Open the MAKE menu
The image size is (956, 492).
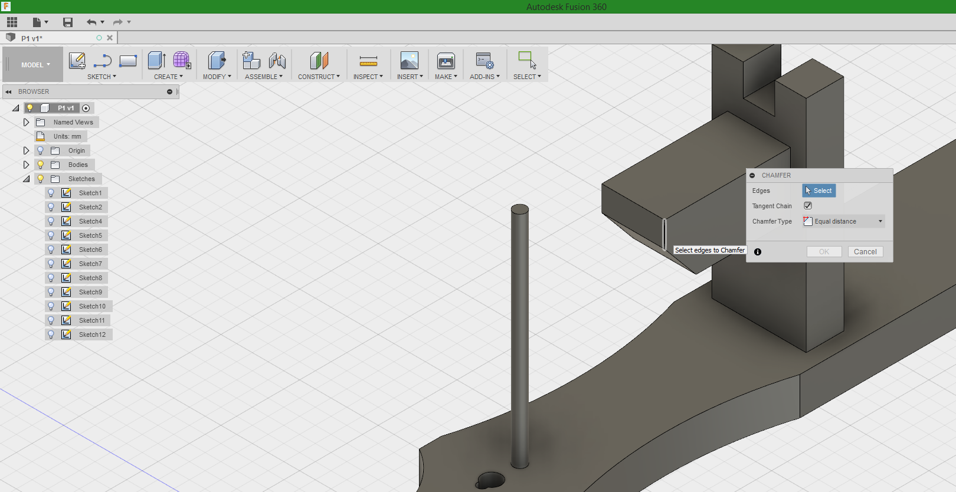446,77
